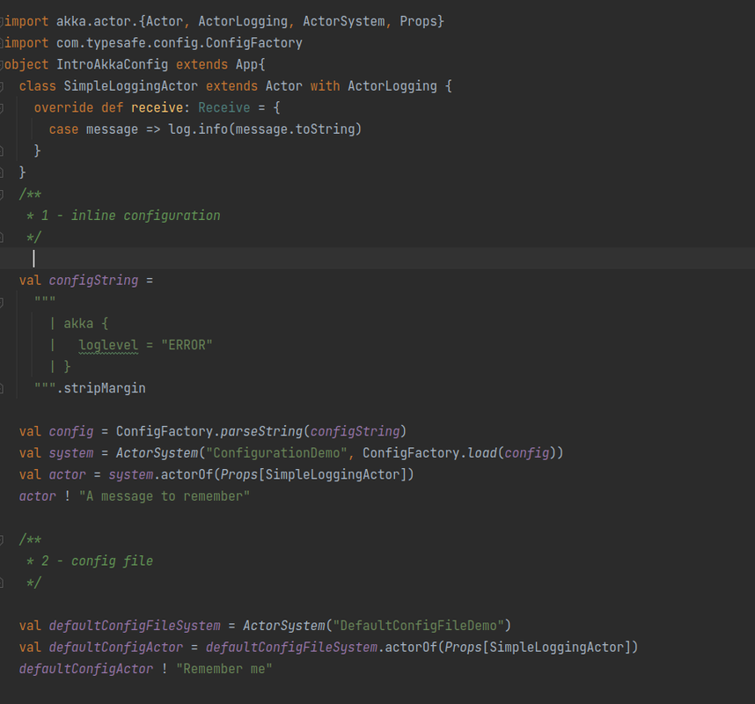Click 'log.info' call
Screen dimensions: 755x704
coord(198,129)
